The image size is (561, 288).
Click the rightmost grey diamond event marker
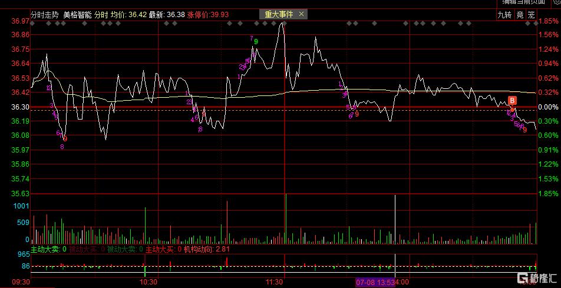536,24
